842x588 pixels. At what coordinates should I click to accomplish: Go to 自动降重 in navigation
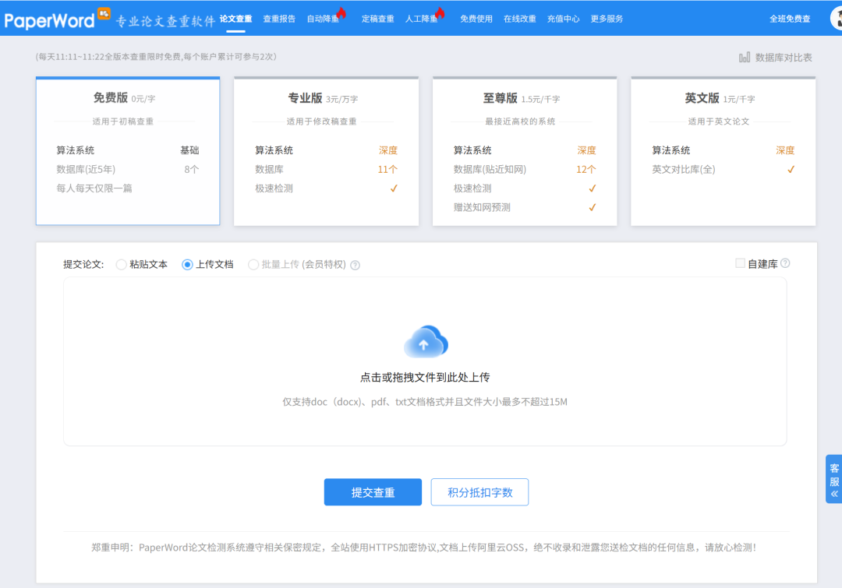[x=323, y=19]
